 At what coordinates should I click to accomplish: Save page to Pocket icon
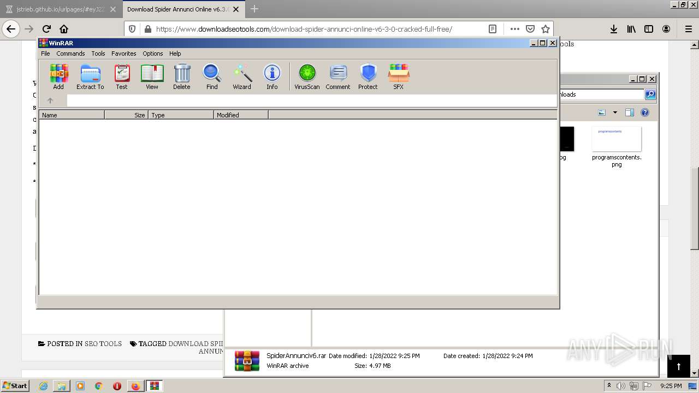(x=530, y=29)
